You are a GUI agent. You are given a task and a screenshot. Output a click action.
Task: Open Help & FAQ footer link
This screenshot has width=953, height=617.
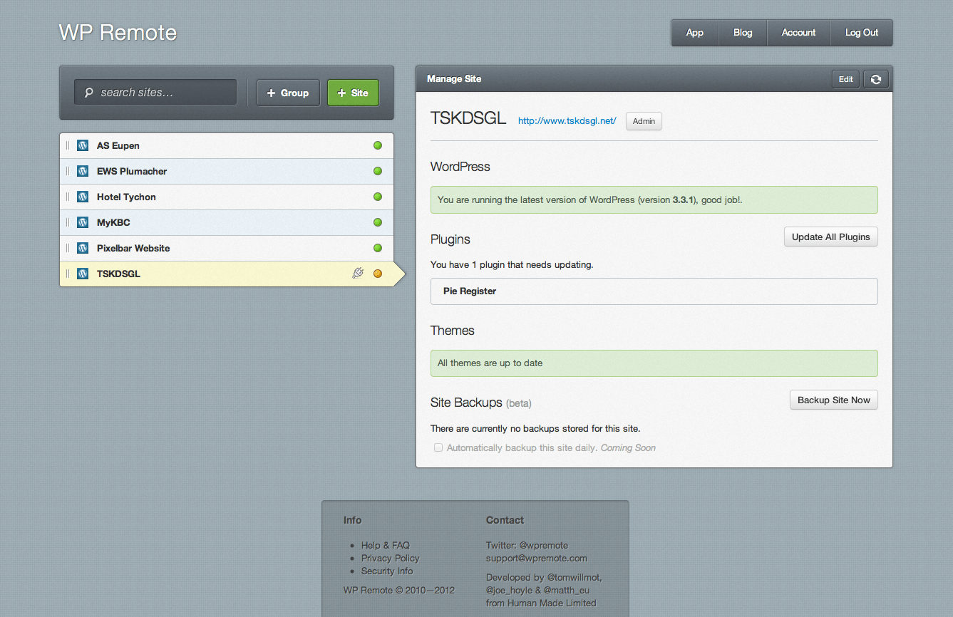tap(386, 545)
